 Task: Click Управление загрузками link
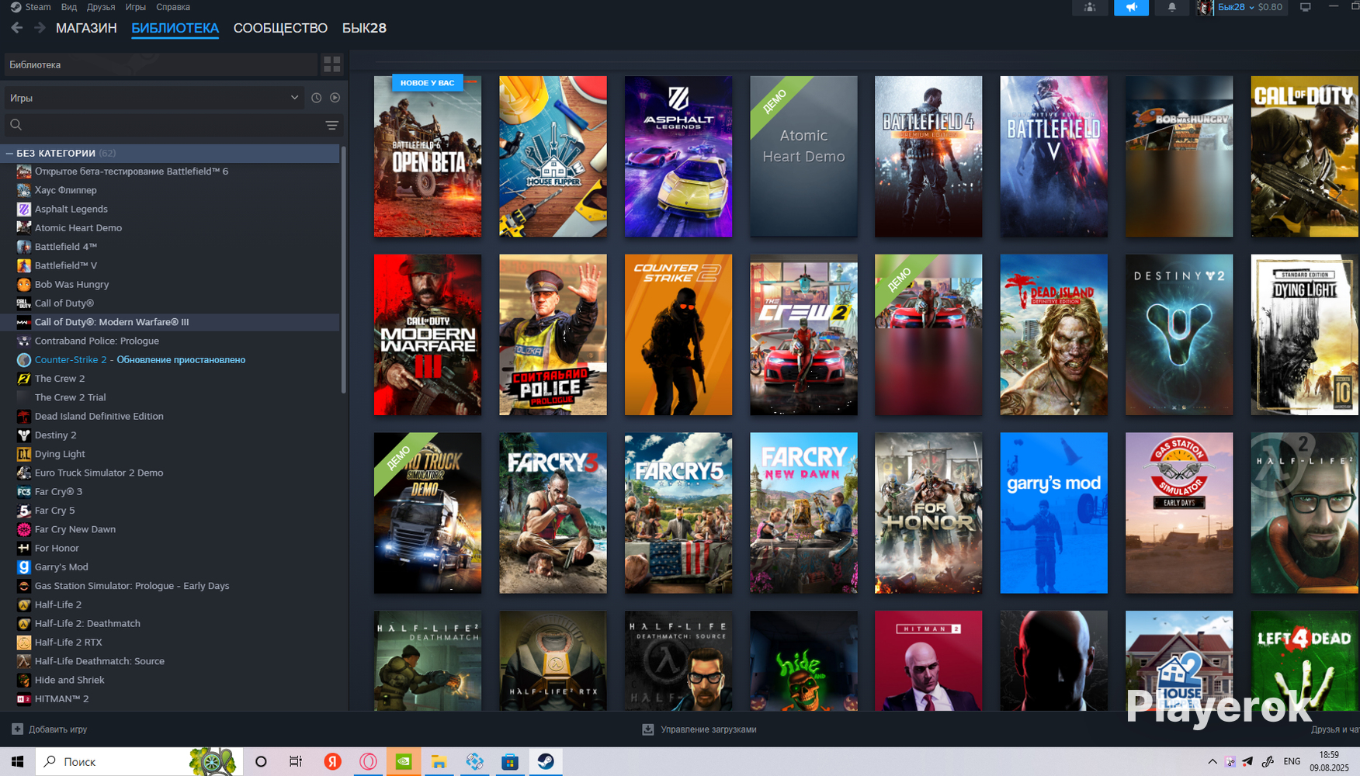[699, 729]
